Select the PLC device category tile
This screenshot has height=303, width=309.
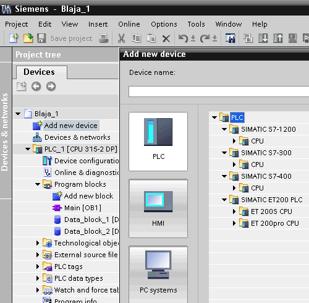pyautogui.click(x=158, y=142)
